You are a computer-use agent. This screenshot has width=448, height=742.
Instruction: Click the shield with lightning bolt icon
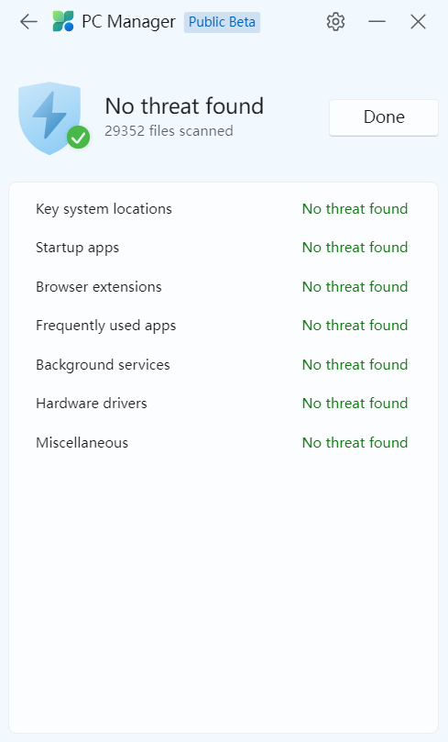[49, 117]
